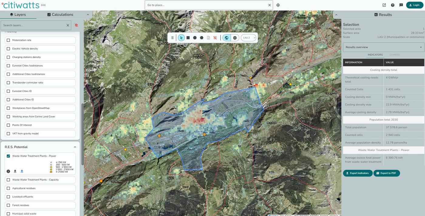The height and width of the screenshot is (216, 425).
Task: Choose the polygon drawing tool
Action: coord(202,38)
